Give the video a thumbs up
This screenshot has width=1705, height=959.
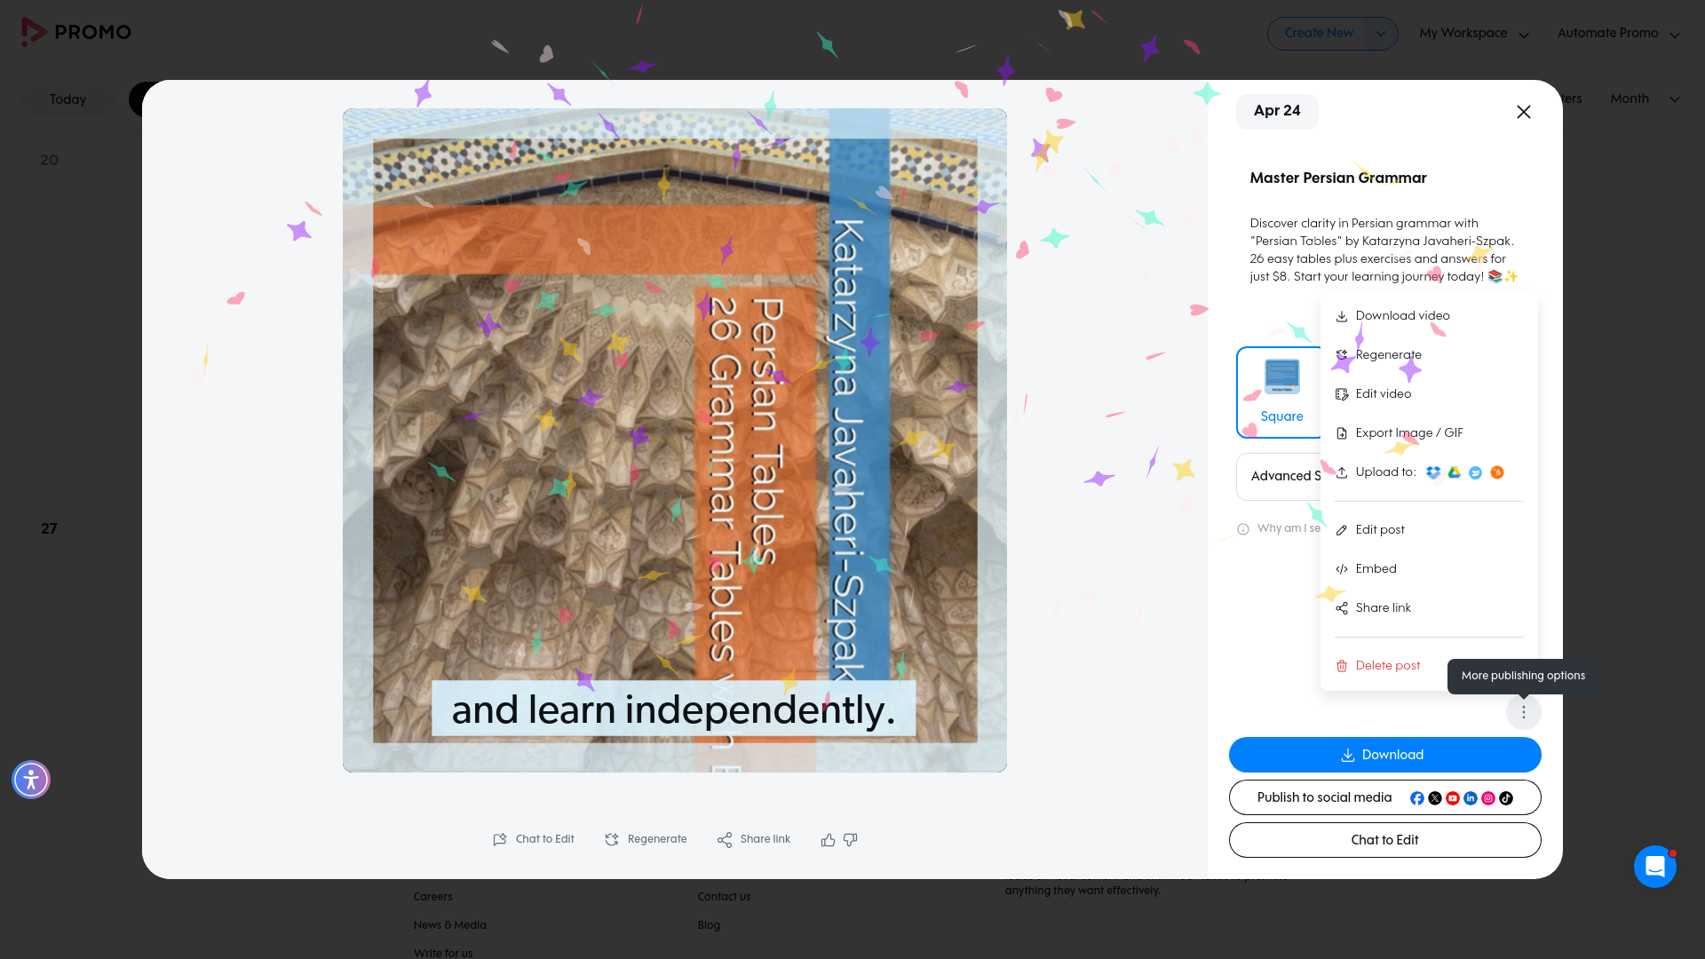point(827,839)
